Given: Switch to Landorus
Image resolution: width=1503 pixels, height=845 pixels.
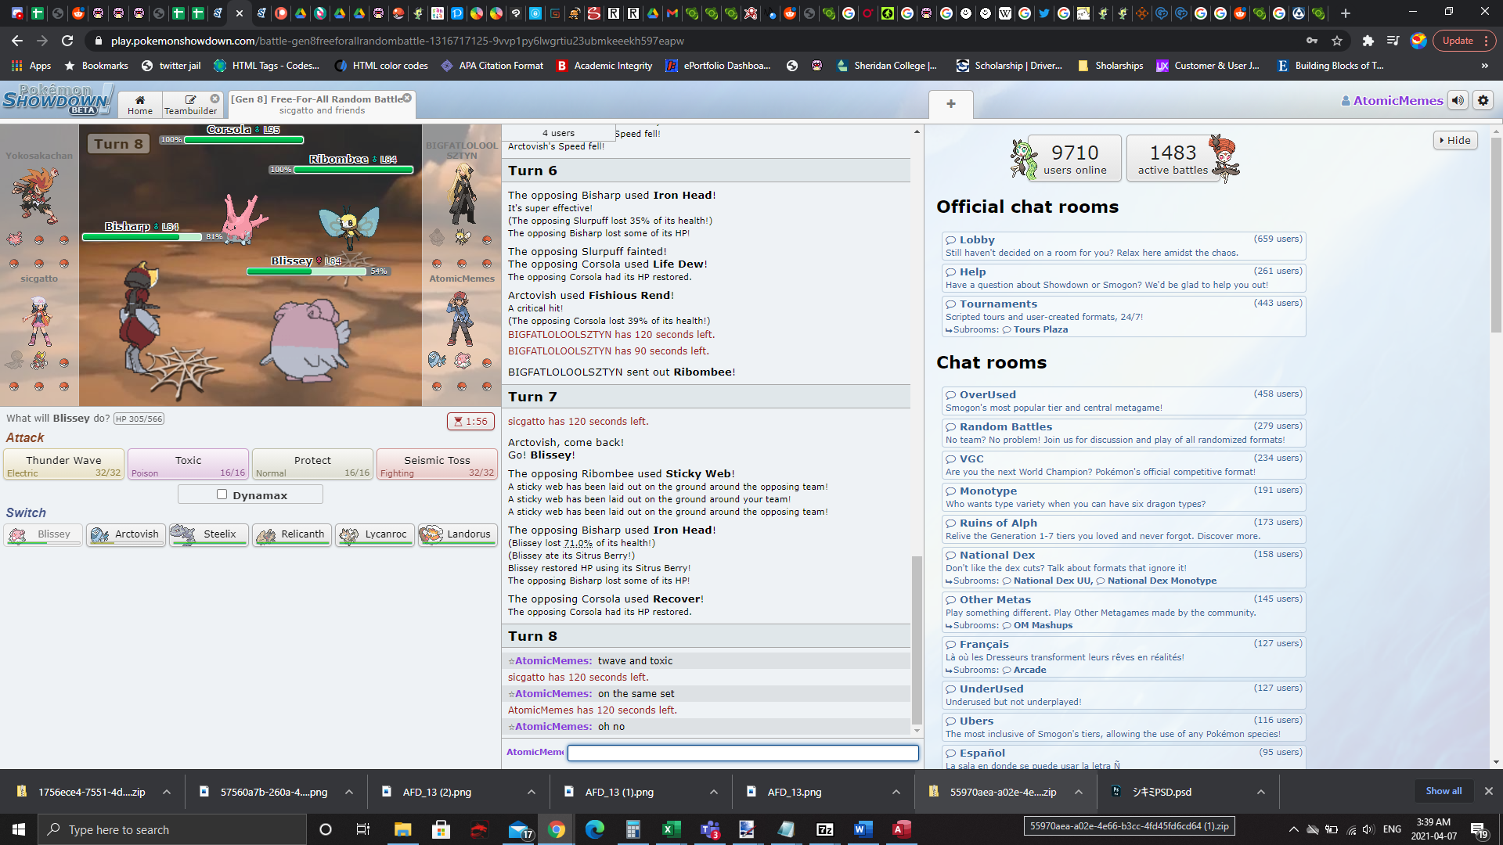Looking at the screenshot, I should (x=458, y=534).
